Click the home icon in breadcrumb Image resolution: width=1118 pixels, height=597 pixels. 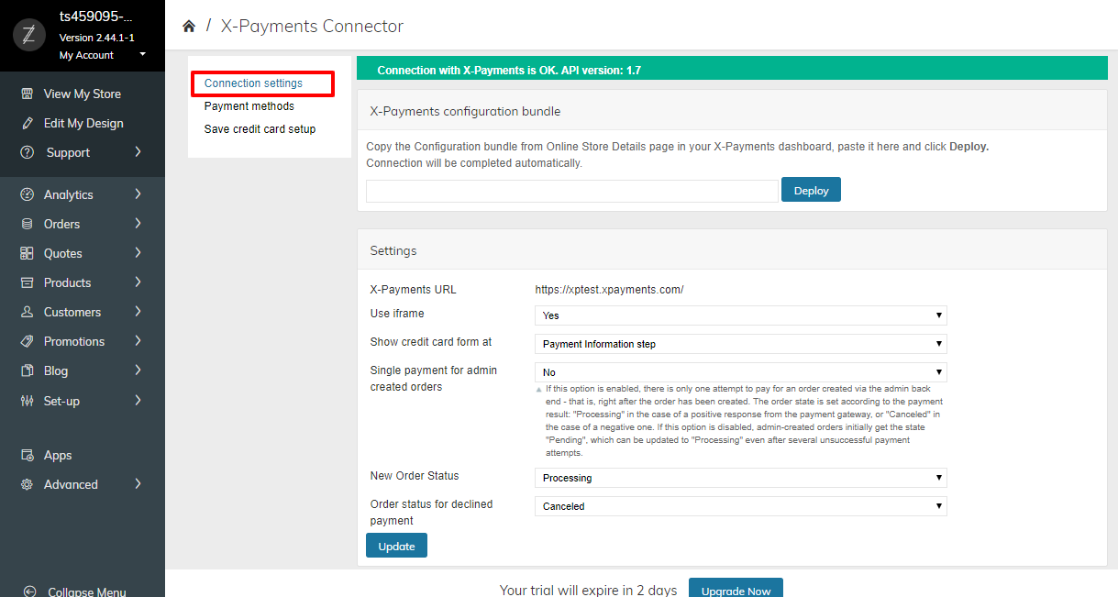(x=189, y=27)
